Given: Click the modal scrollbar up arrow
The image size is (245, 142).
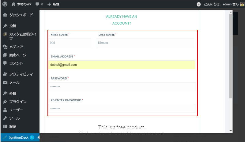Looking at the screenshot, I should 231,12.
